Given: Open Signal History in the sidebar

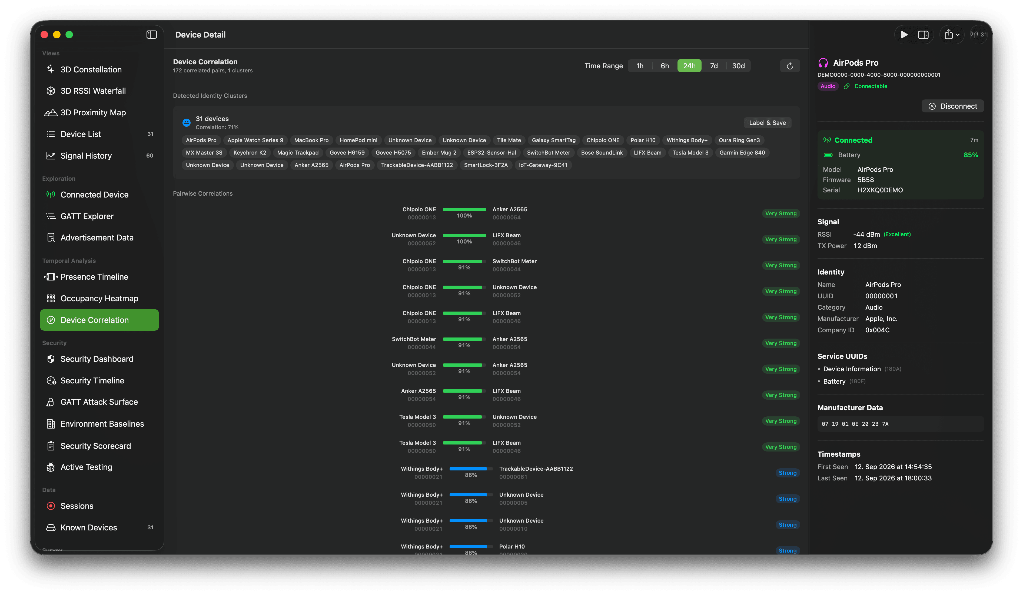Looking at the screenshot, I should coord(99,155).
